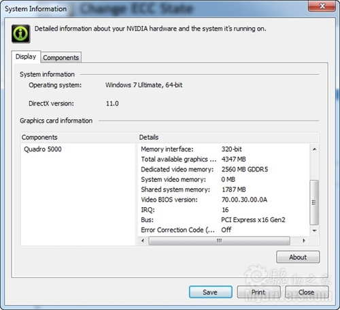Screen dimensions: 340x310
Task: Switch to the Components tab
Action: (61, 58)
